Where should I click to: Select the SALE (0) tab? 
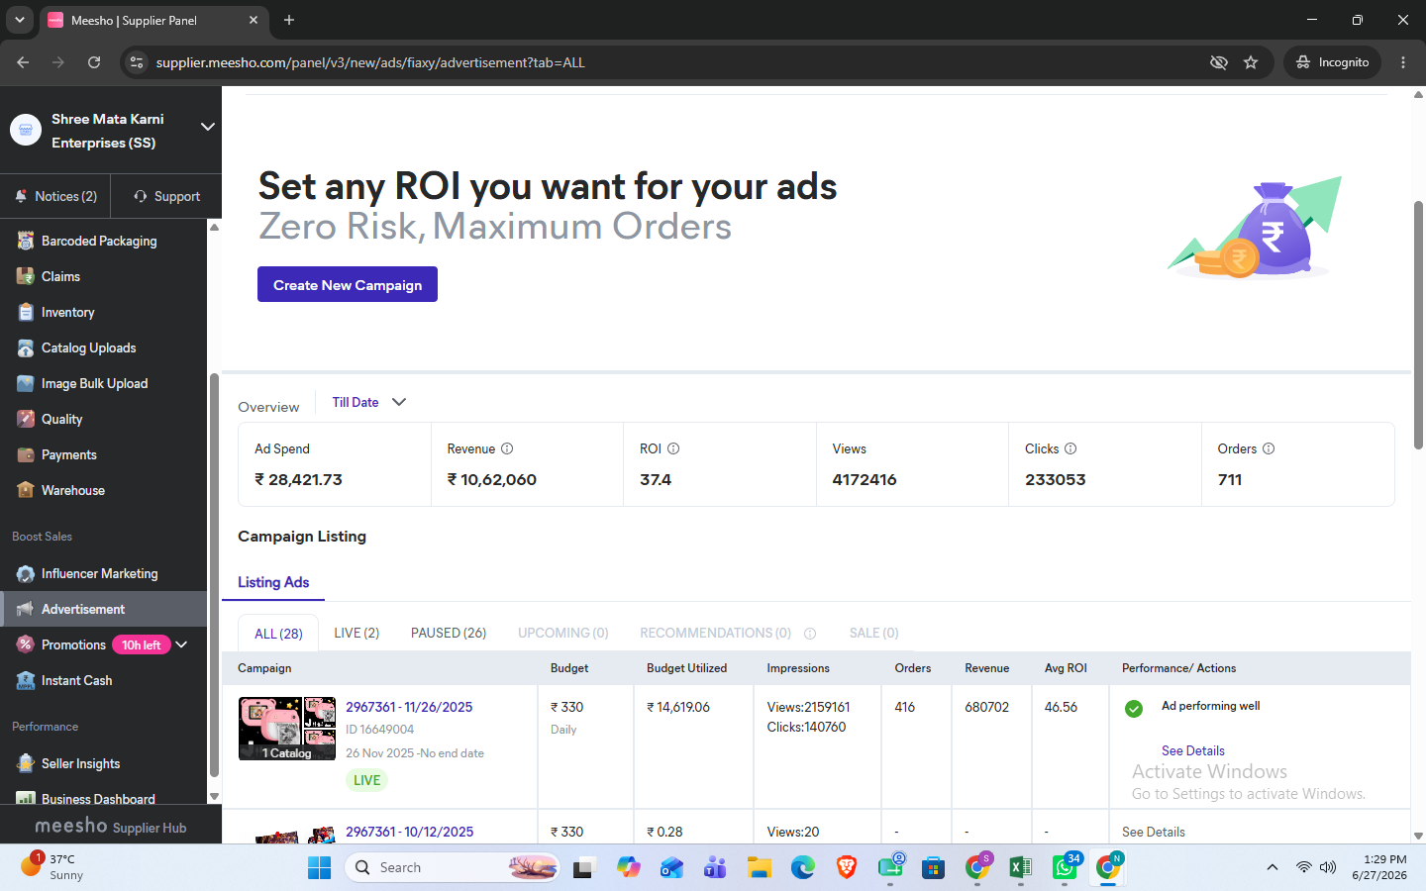pyautogui.click(x=873, y=634)
